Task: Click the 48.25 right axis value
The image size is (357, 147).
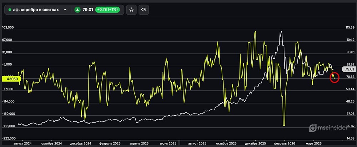Action: (351, 101)
